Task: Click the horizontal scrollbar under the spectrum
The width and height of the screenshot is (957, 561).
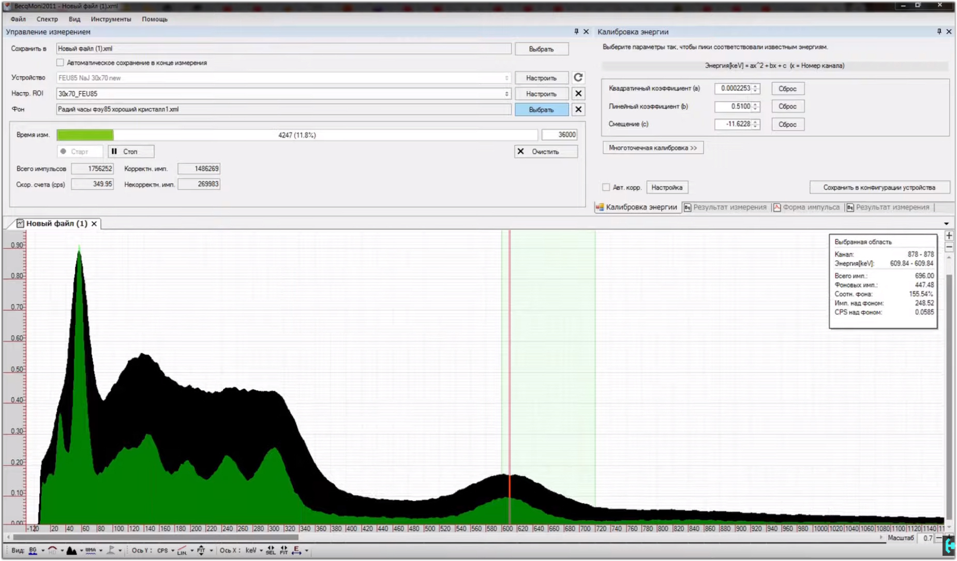Action: (155, 537)
